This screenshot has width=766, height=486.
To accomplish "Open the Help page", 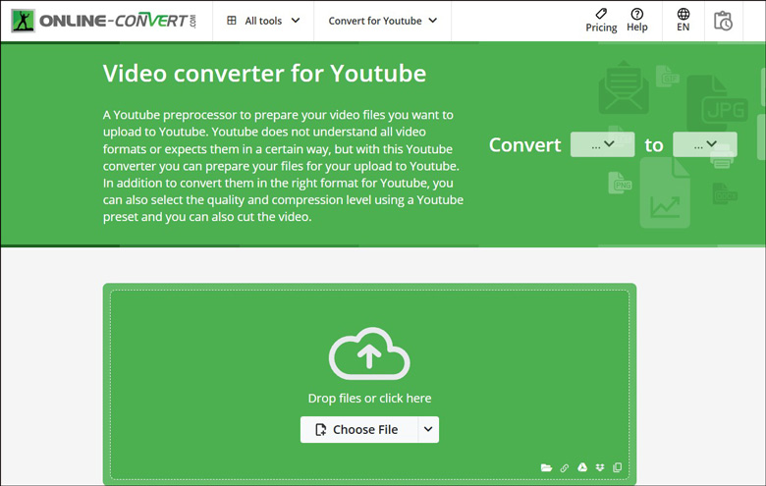I will (637, 21).
